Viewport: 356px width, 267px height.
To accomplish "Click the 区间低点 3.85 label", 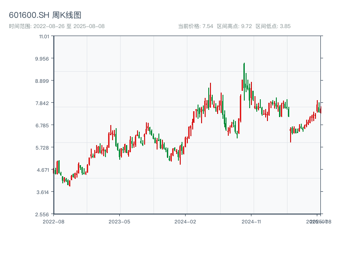I will pyautogui.click(x=273, y=26).
